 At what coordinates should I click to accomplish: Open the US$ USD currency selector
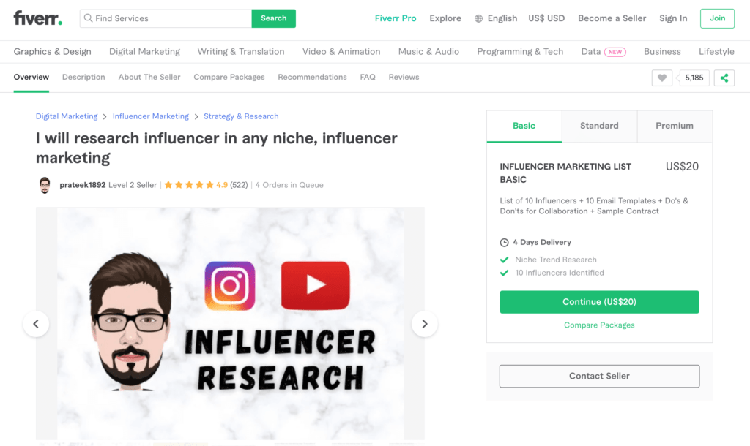tap(546, 18)
